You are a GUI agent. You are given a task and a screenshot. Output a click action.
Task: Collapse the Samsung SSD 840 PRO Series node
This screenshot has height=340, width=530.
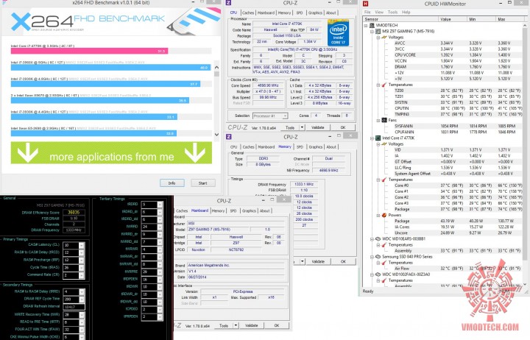tap(372, 257)
